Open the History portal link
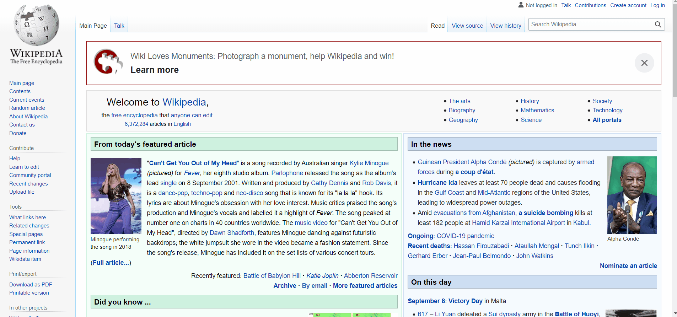Screen dimensions: 677x317 (x=530, y=101)
